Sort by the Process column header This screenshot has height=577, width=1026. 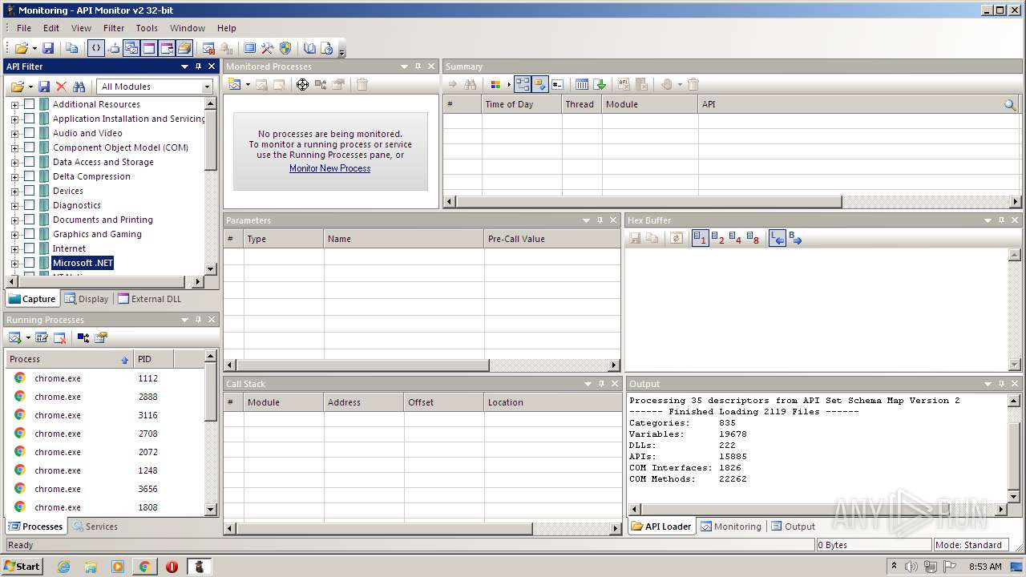pyautogui.click(x=69, y=359)
